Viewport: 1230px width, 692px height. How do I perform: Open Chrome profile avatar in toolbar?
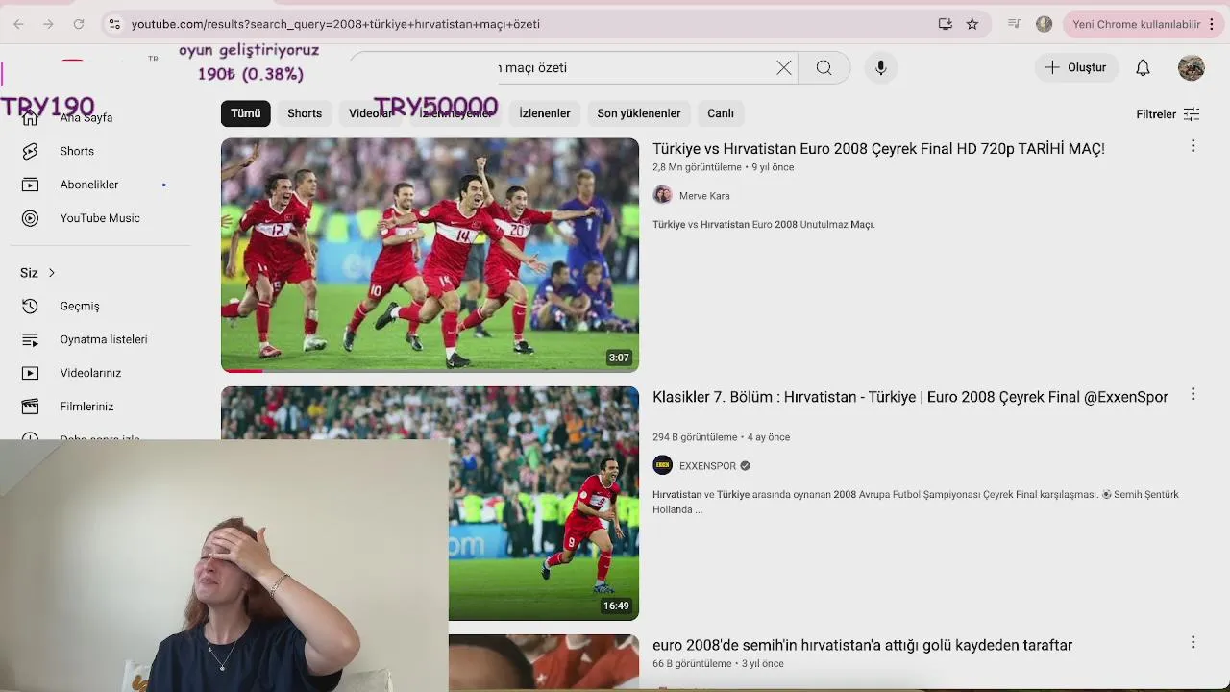(x=1044, y=24)
